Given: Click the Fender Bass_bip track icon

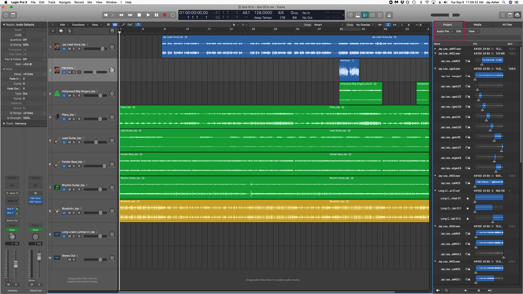Looking at the screenshot, I should (57, 164).
